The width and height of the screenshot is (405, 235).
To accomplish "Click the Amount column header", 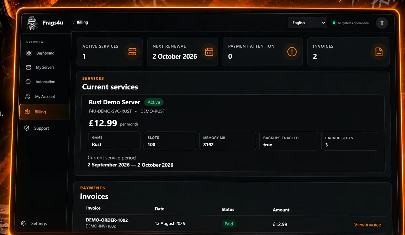I will [x=281, y=210].
